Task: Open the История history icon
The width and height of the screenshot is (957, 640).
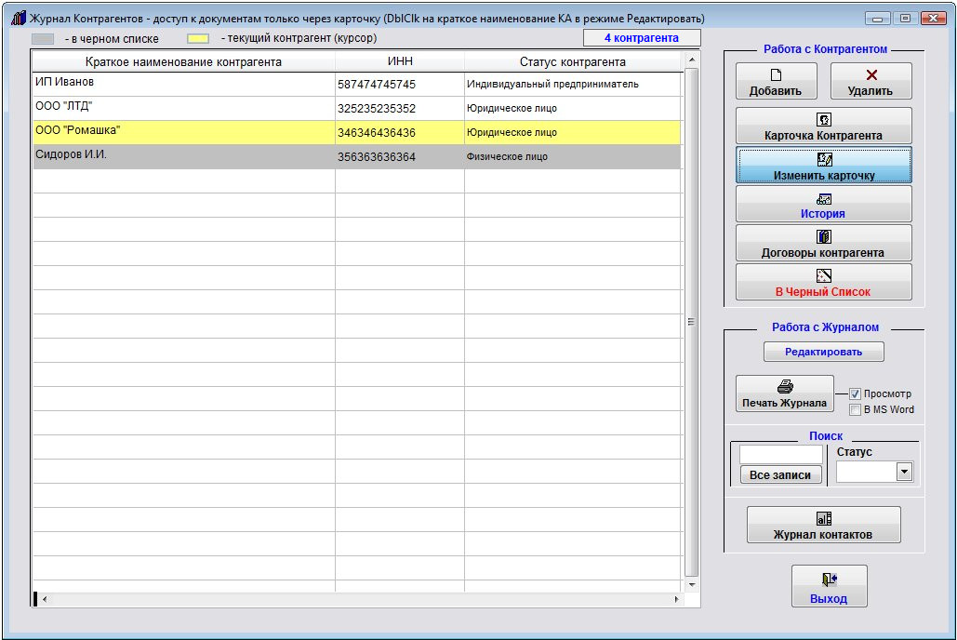Action: (823, 198)
